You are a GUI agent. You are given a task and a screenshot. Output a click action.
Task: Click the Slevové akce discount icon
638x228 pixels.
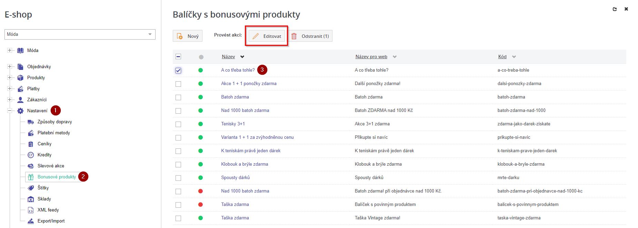tap(31, 166)
